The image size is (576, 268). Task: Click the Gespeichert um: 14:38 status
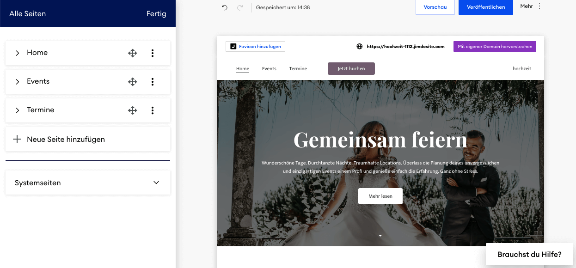[x=283, y=7]
